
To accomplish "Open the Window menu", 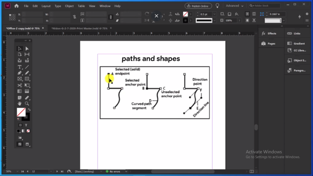I will (105, 6).
